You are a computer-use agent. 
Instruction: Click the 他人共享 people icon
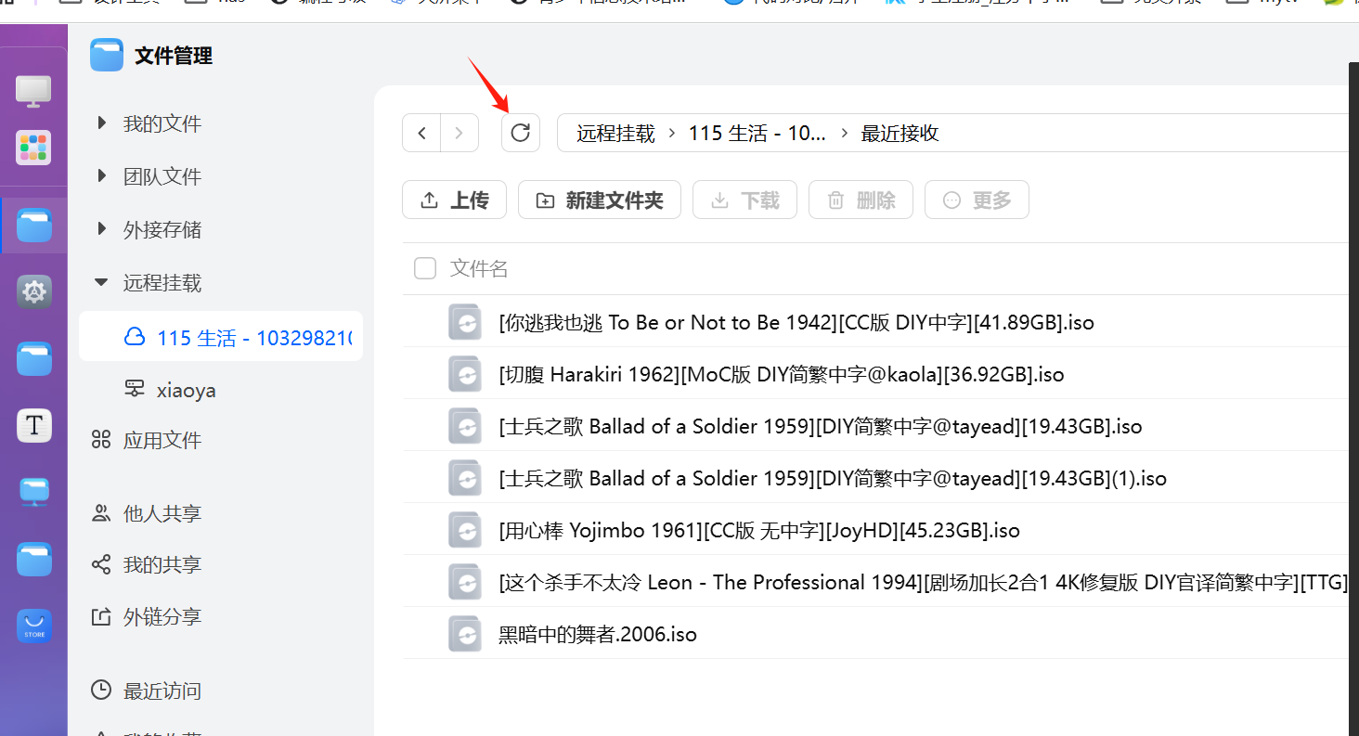coord(101,513)
